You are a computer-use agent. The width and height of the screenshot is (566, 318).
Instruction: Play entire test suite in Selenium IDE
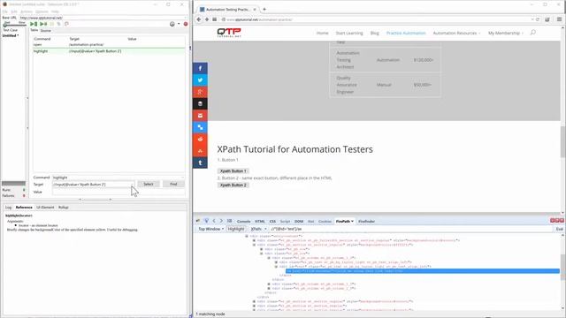pos(34,24)
